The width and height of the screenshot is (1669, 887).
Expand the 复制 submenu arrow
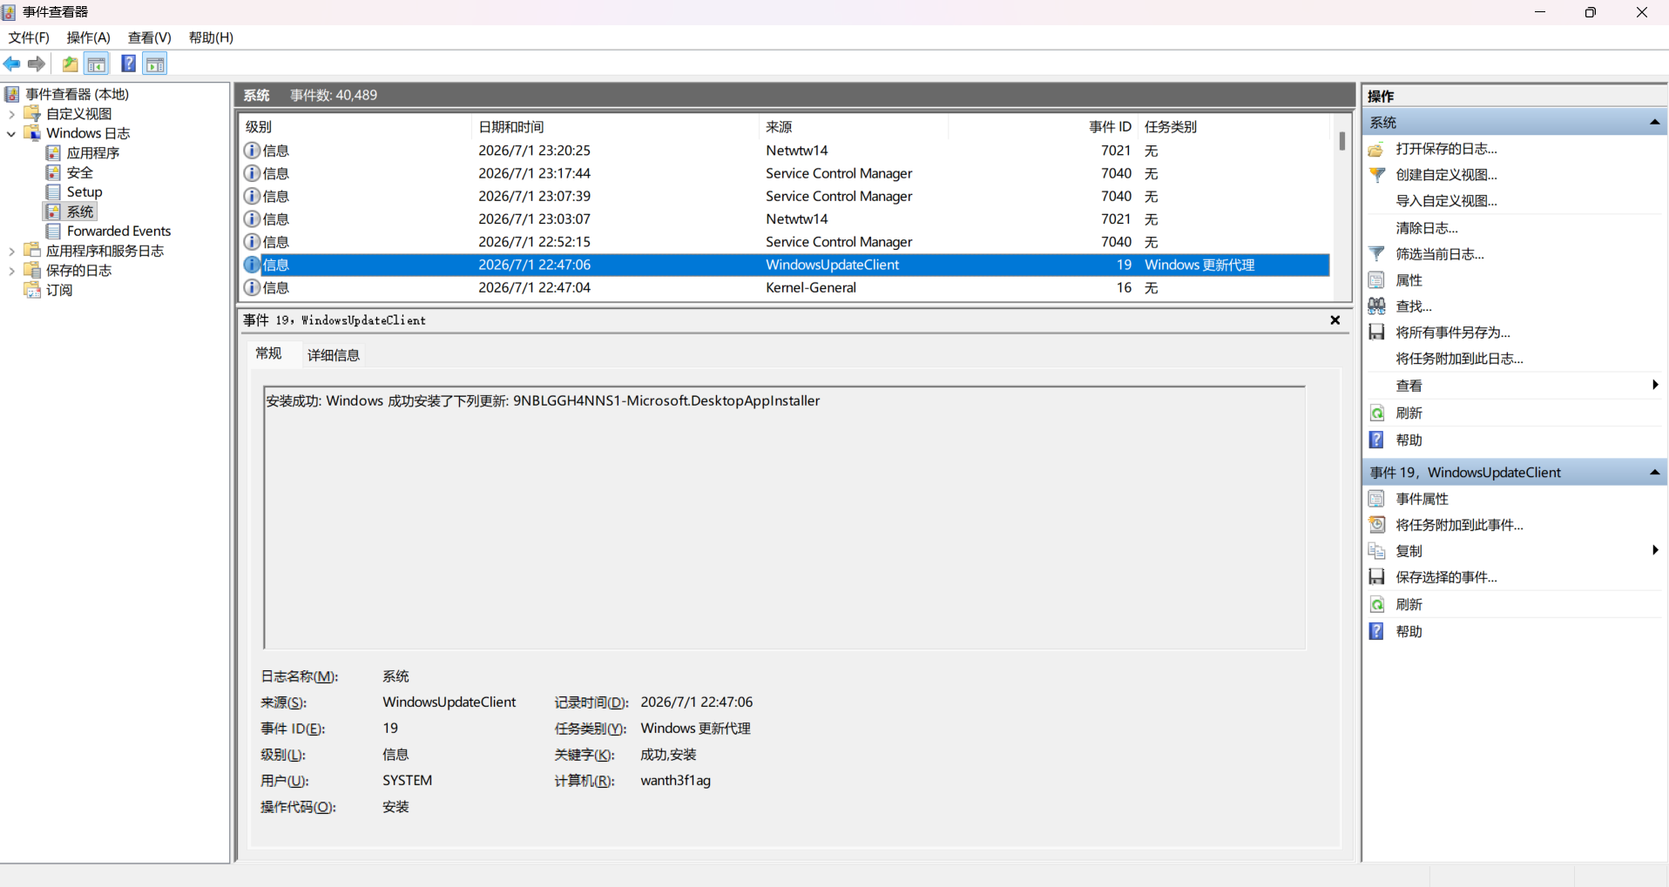(x=1655, y=550)
